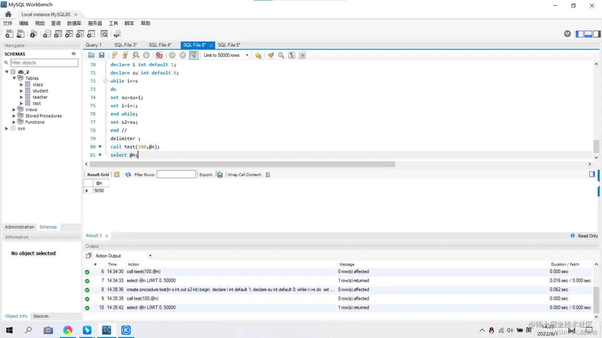
Task: Collapse the Tables folder
Action: (x=14, y=78)
